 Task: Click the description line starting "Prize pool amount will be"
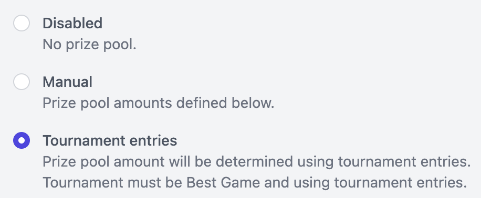pos(256,162)
